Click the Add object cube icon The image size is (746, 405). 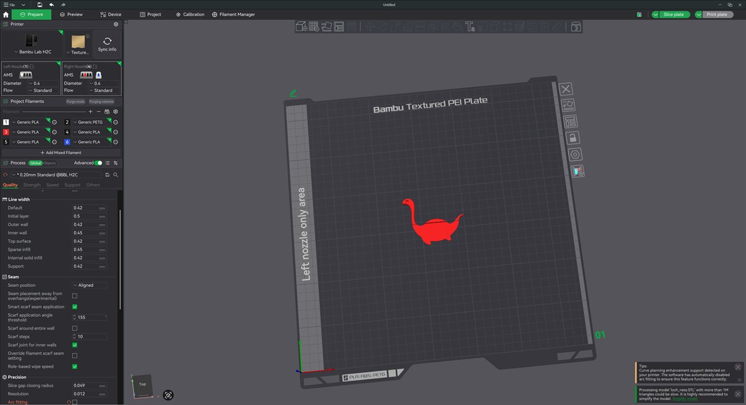[302, 26]
